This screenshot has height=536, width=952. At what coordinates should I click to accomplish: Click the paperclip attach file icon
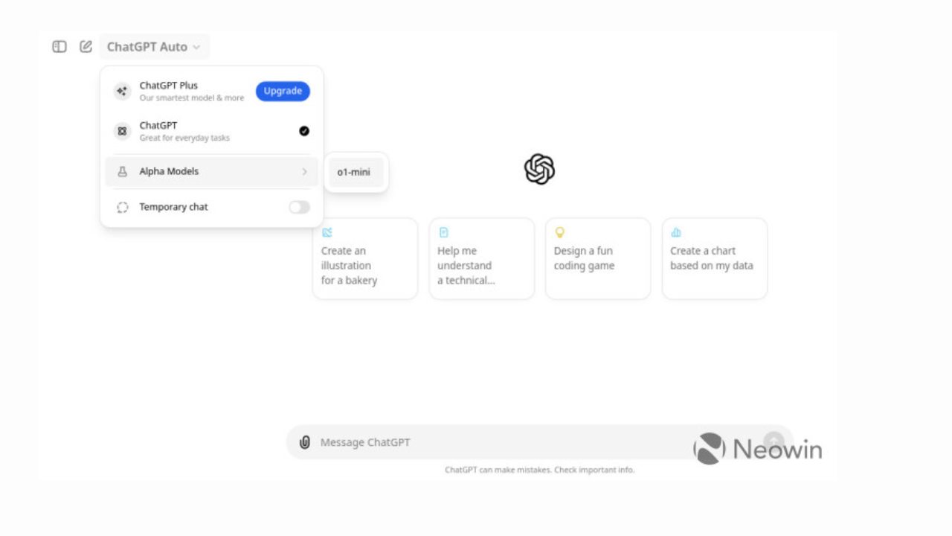304,442
